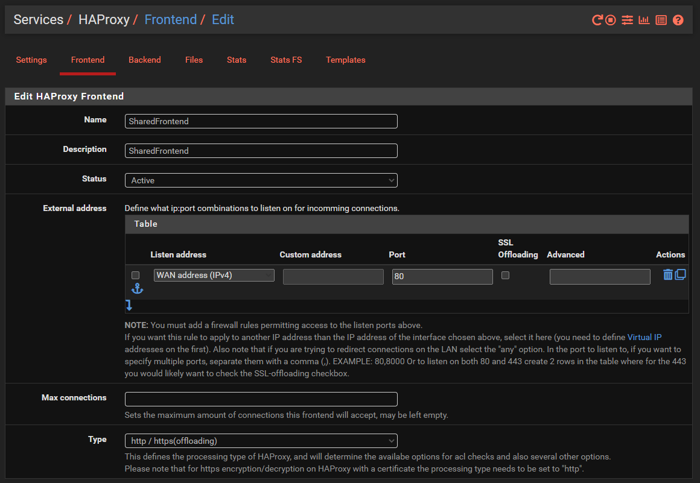Screen dimensions: 700x483
Task: Focus the Custom address field
Action: (333, 277)
